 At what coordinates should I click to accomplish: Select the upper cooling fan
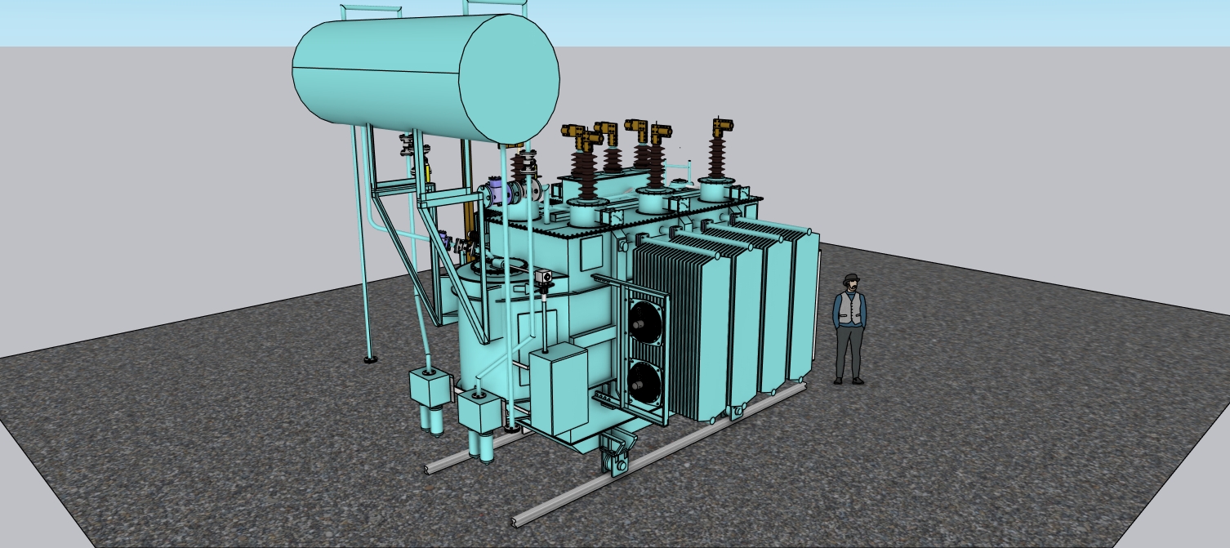[x=645, y=323]
